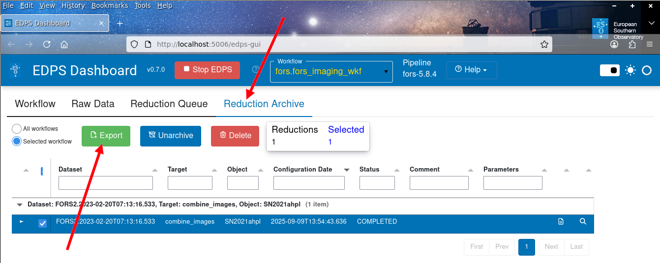Select the All workflows radio button
660x263 pixels.
click(17, 129)
